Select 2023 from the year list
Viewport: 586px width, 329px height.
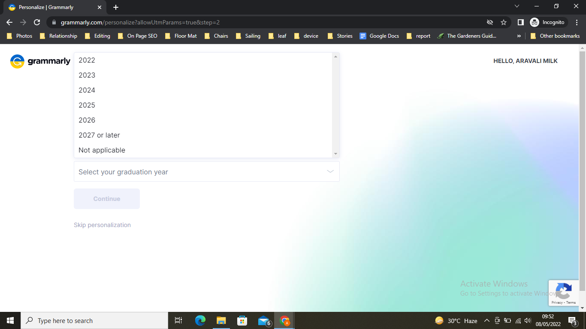pos(203,75)
